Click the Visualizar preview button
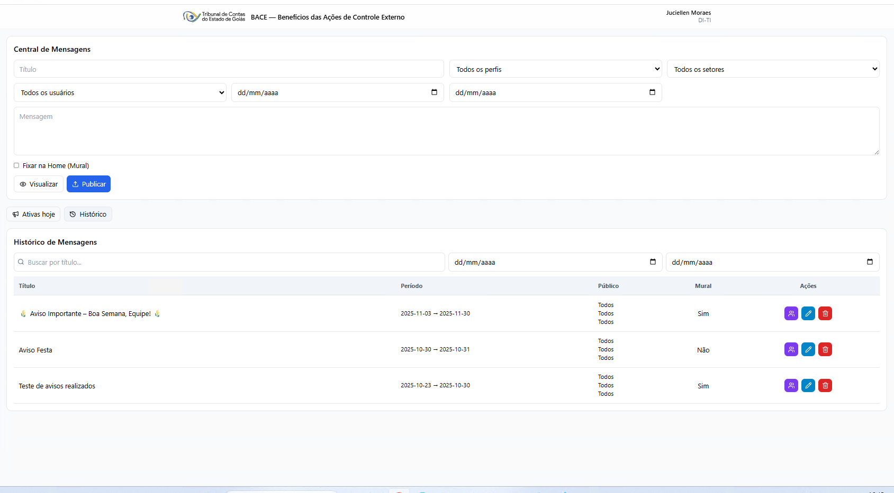Image resolution: width=894 pixels, height=493 pixels. click(39, 184)
